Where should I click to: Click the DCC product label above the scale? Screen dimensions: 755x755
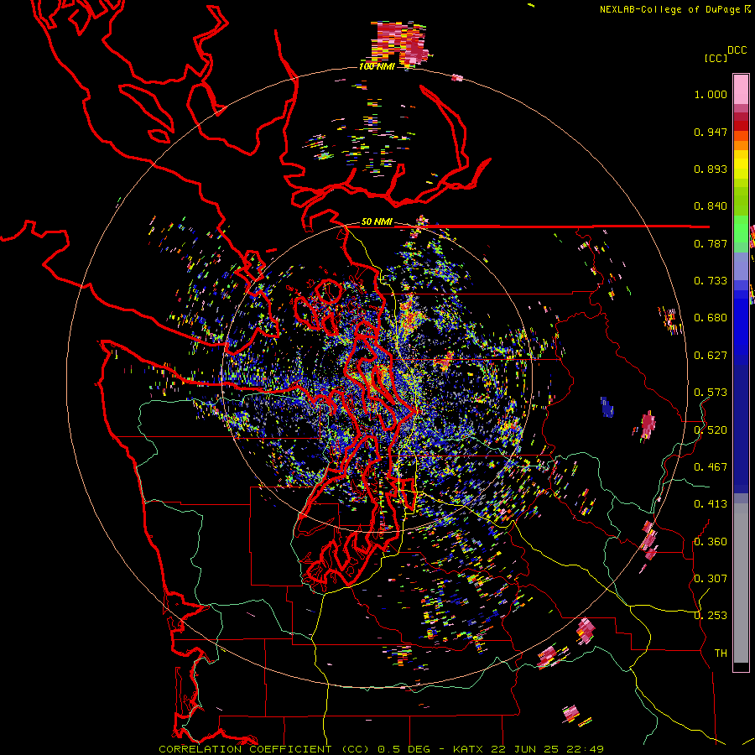(x=737, y=50)
